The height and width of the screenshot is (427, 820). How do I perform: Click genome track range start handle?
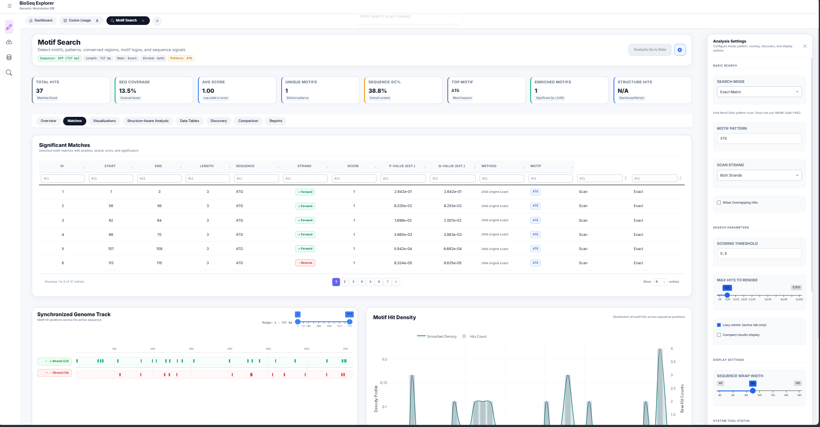[298, 322]
